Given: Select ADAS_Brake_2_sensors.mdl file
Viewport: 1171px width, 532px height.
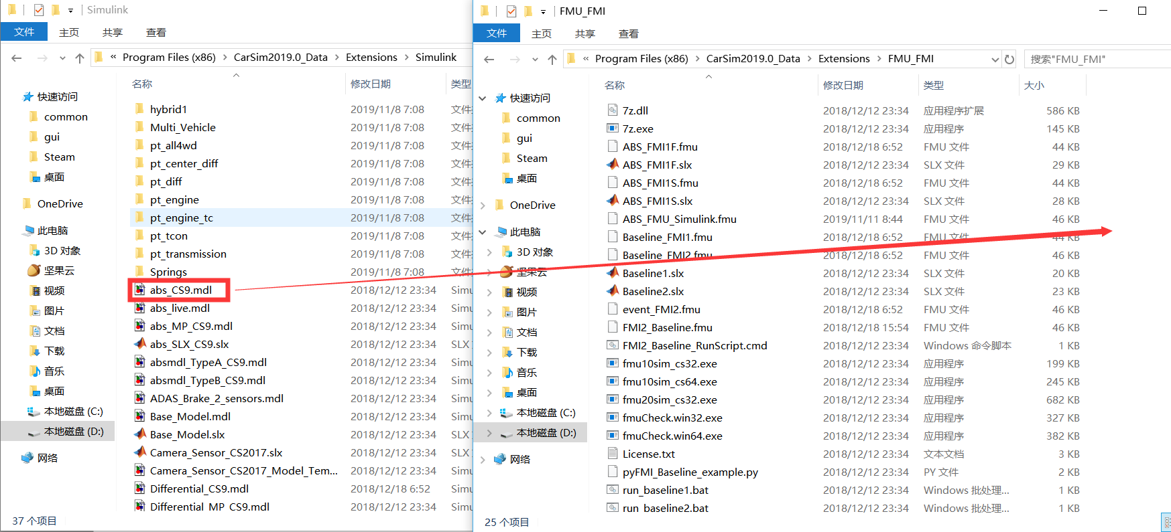Looking at the screenshot, I should pos(217,398).
